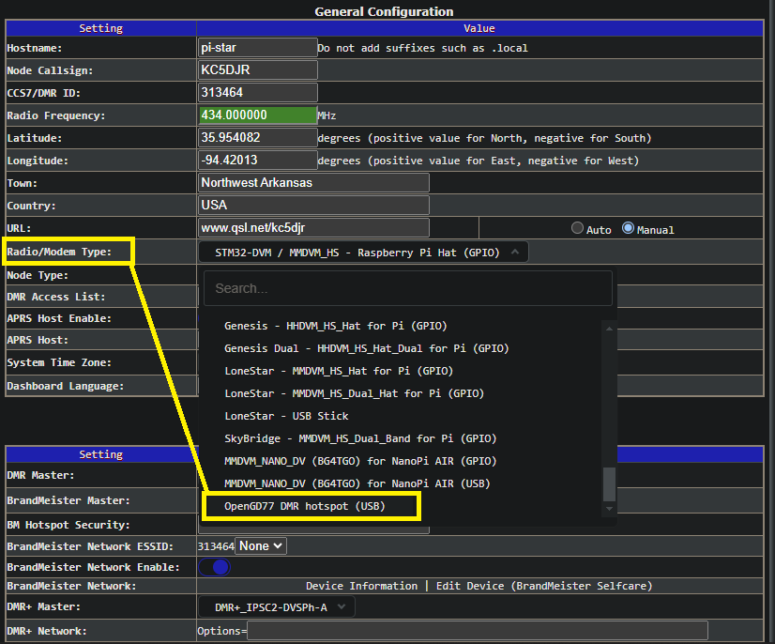This screenshot has width=775, height=644.
Task: Choose SkyBridge MMDVM_HS_Dual_Band for Pi
Action: [x=360, y=438]
